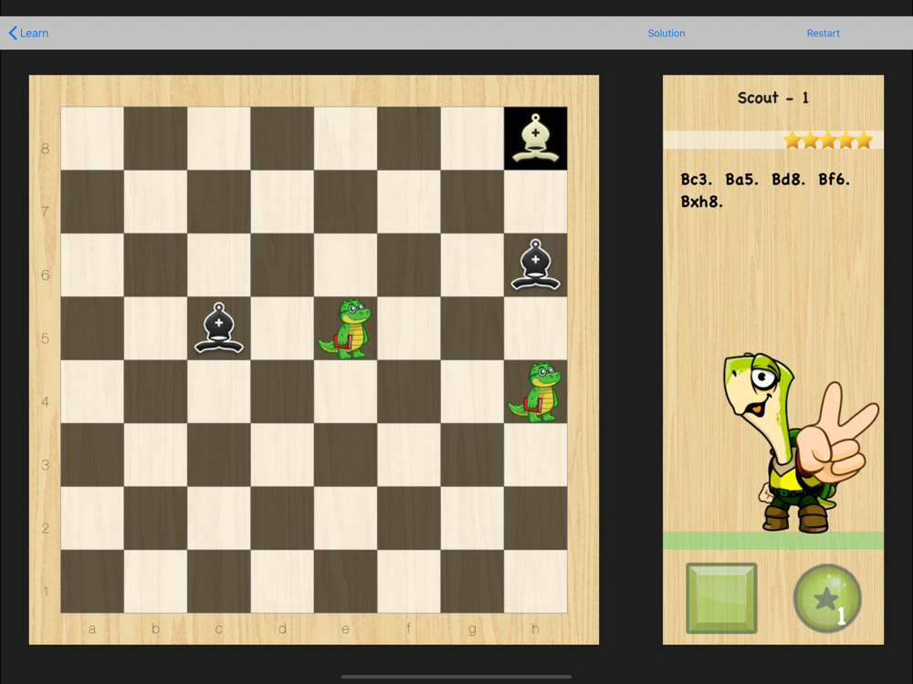
Task: Click the a1 square
Action: tap(92, 582)
